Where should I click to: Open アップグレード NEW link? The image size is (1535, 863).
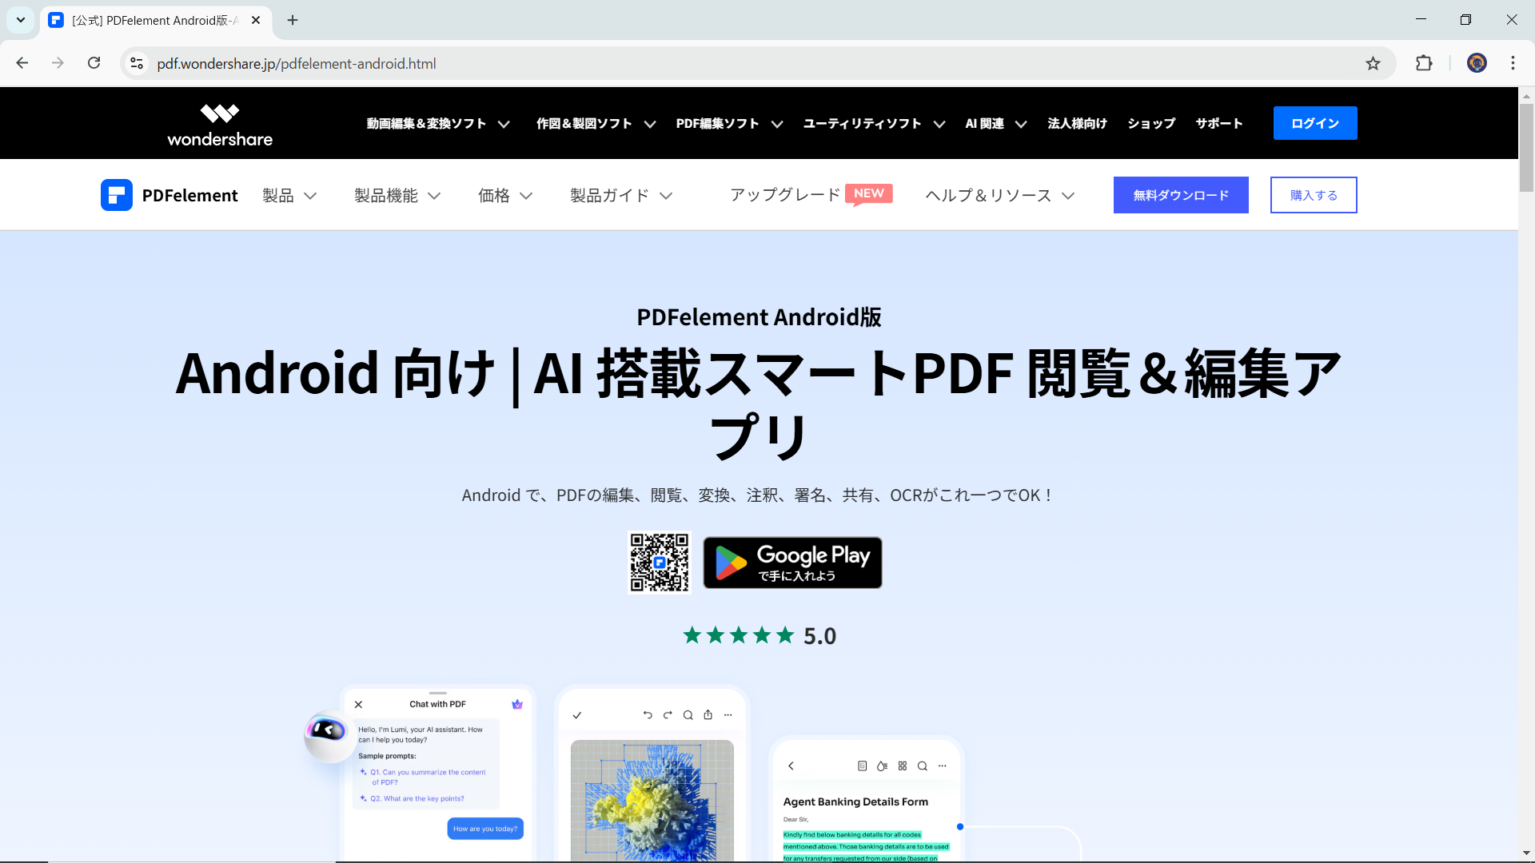coord(811,195)
